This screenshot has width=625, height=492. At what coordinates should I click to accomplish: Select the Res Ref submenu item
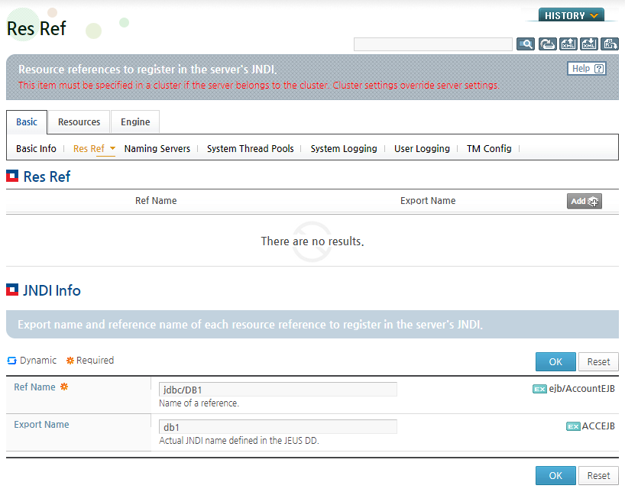pos(89,149)
